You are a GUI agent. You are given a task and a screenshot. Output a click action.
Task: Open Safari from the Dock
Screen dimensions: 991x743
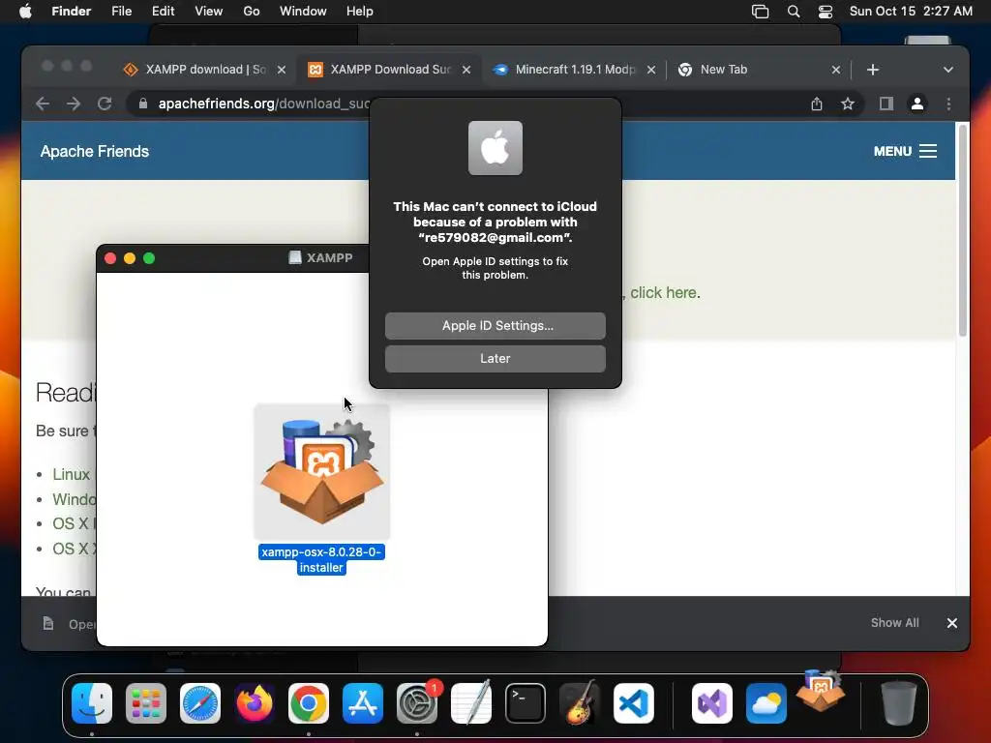pyautogui.click(x=200, y=703)
